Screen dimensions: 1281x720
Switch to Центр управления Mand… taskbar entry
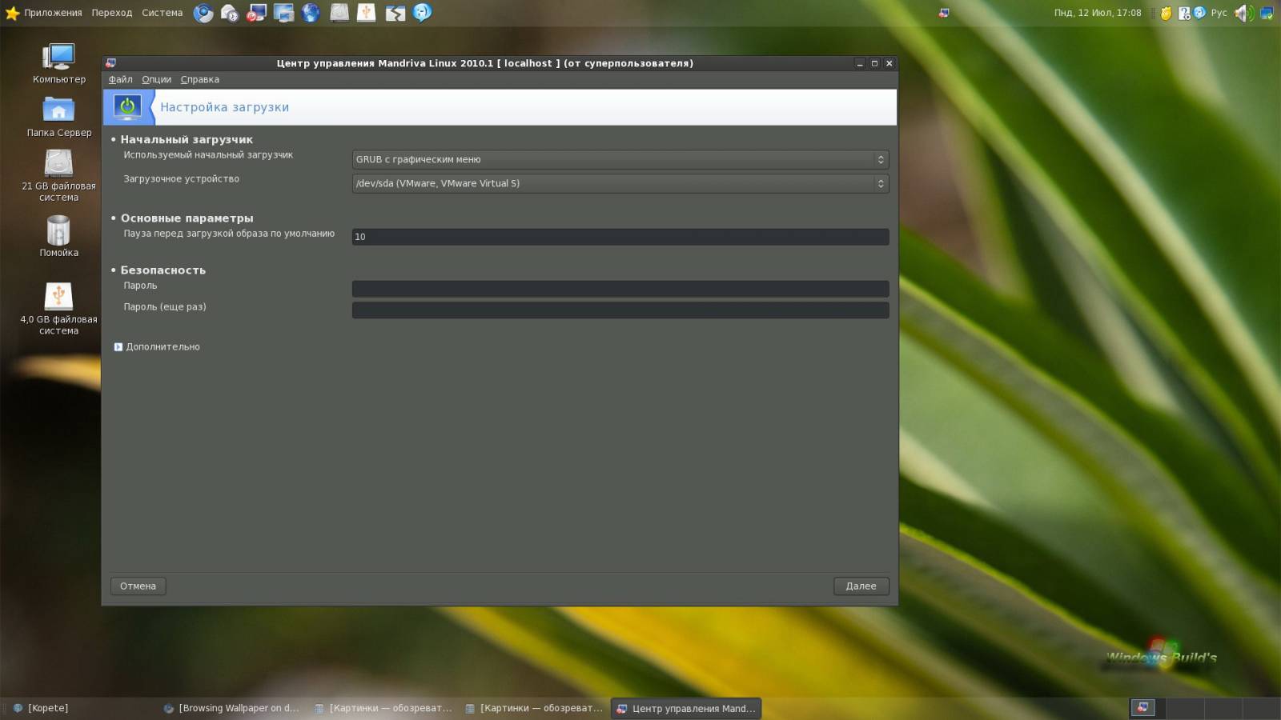[x=685, y=708]
